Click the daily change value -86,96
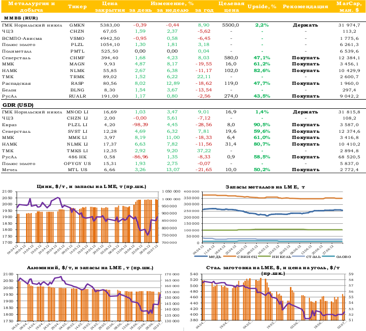 pos(140,157)
